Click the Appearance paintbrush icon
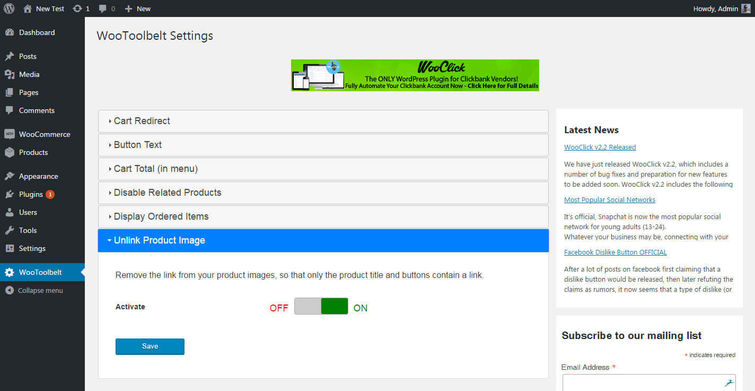This screenshot has width=755, height=391. tap(10, 176)
